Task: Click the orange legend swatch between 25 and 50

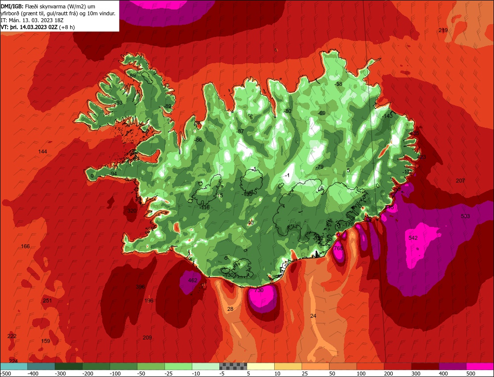Action: point(315,366)
